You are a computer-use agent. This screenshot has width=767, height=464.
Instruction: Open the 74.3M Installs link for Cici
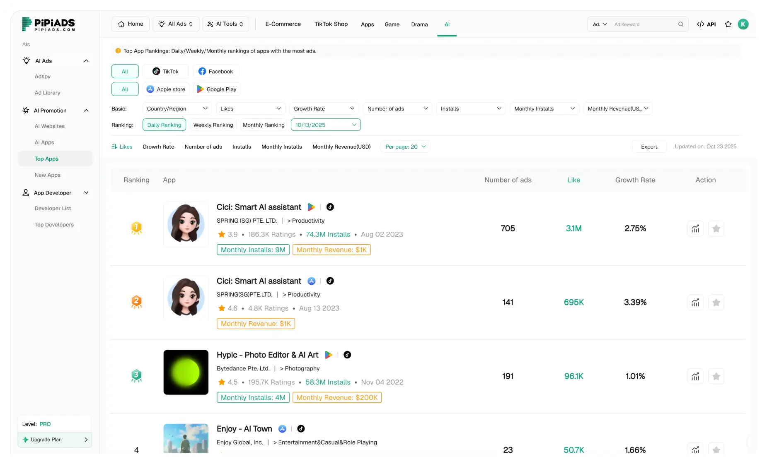[x=328, y=234]
